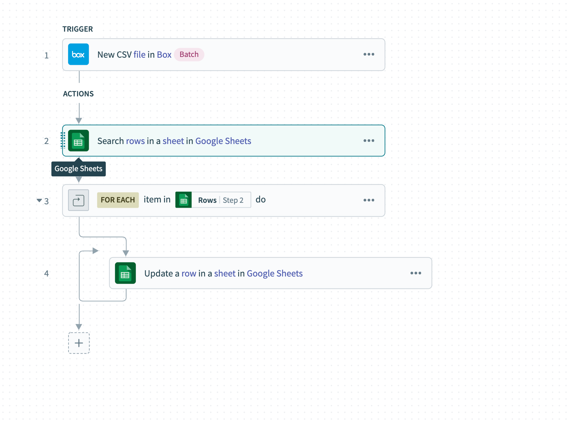Open the options menu for the Update row step

416,273
